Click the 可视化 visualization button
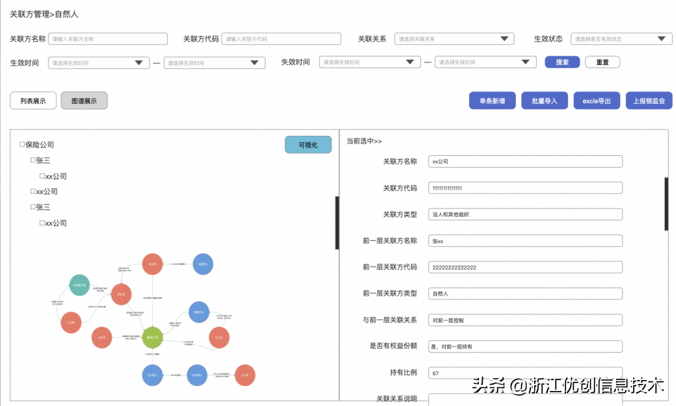The image size is (676, 406). click(x=308, y=144)
